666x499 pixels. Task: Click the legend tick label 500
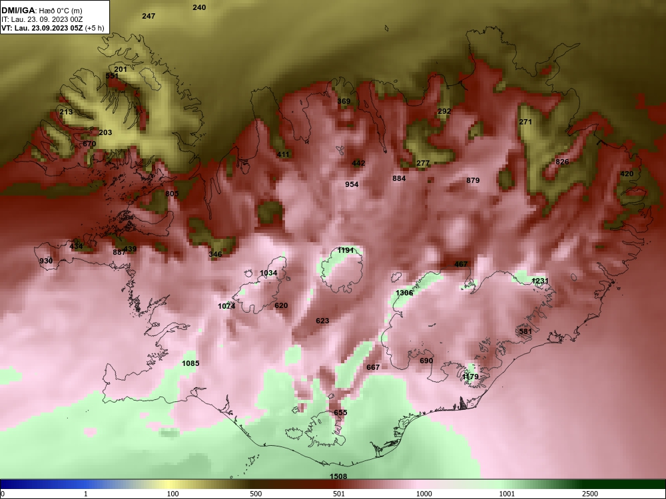(x=256, y=494)
